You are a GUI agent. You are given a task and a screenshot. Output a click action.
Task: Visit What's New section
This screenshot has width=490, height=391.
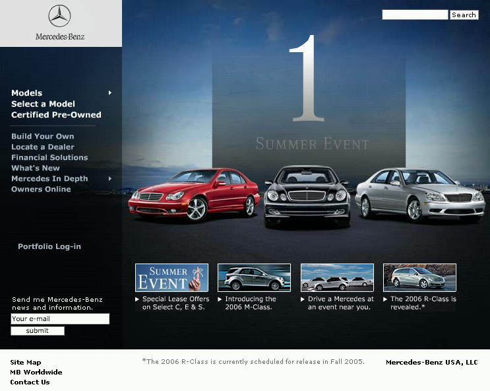pos(36,168)
